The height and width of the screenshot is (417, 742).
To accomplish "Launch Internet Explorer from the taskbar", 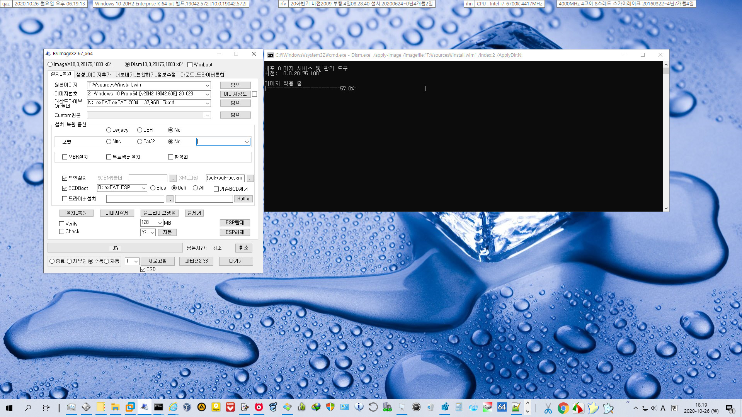I will pos(173,407).
